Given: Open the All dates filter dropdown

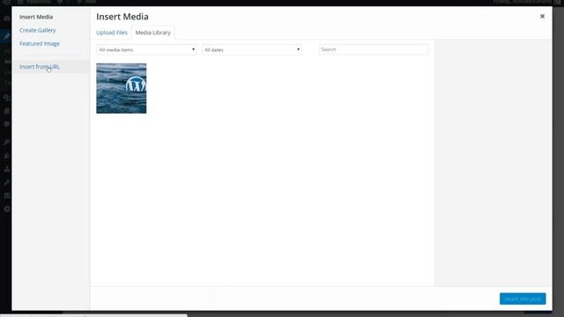Looking at the screenshot, I should 252,49.
